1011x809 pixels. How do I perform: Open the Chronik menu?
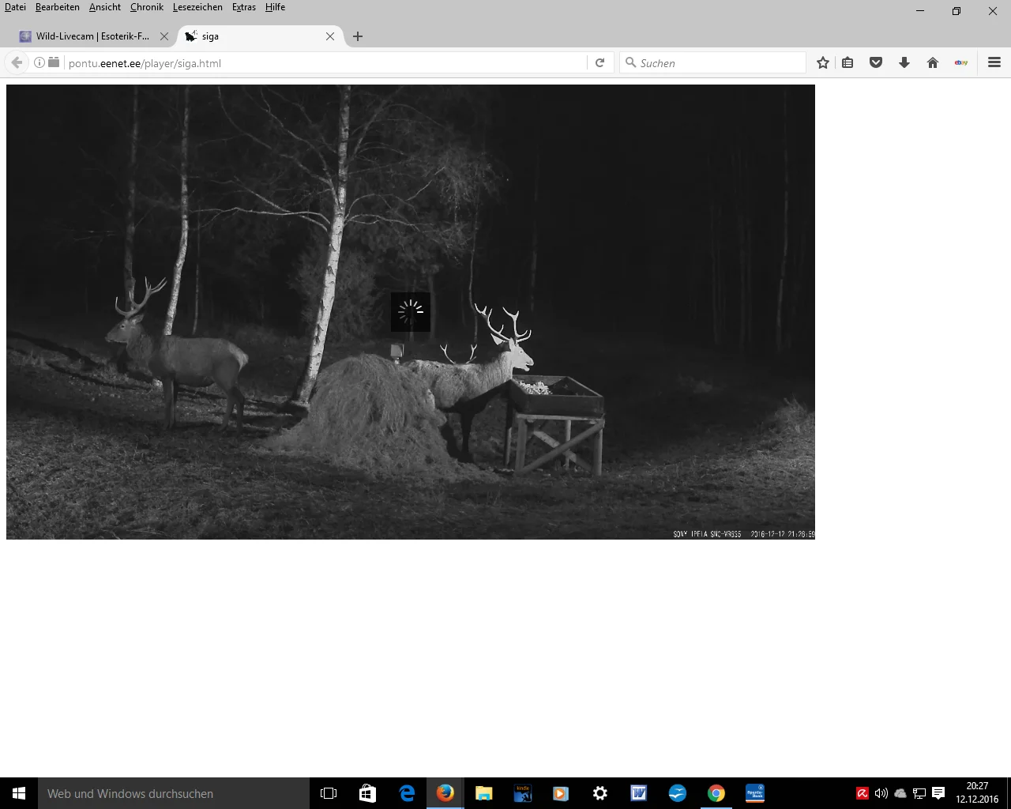pos(147,7)
